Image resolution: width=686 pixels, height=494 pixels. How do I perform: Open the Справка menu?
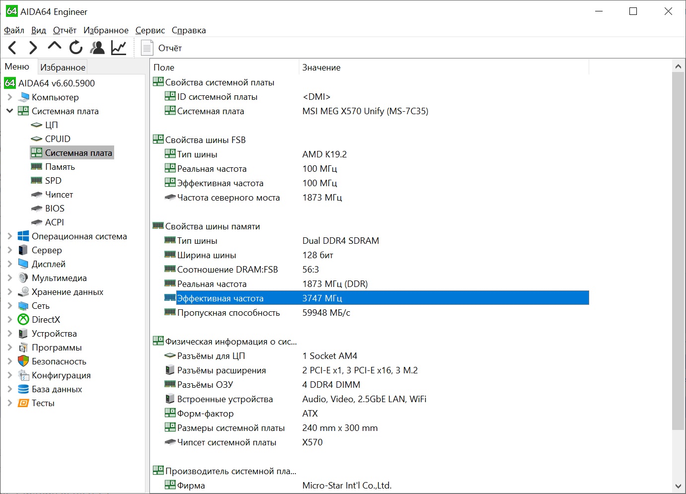pyautogui.click(x=189, y=30)
